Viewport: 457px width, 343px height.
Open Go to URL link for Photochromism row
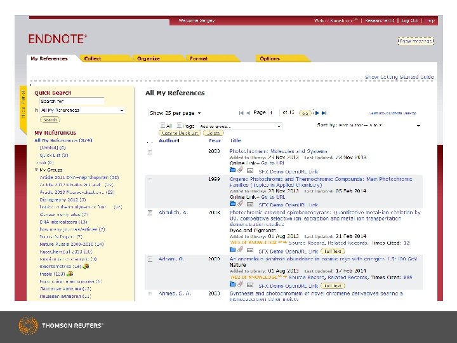tap(273, 163)
